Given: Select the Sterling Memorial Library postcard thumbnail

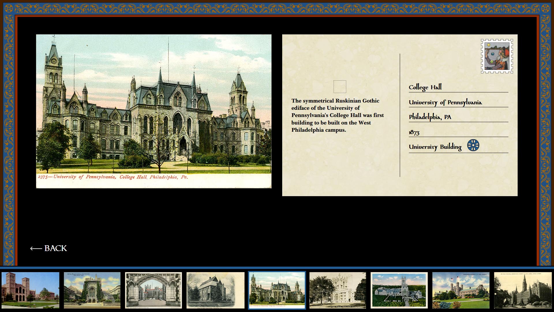Looking at the screenshot, I should [92, 290].
